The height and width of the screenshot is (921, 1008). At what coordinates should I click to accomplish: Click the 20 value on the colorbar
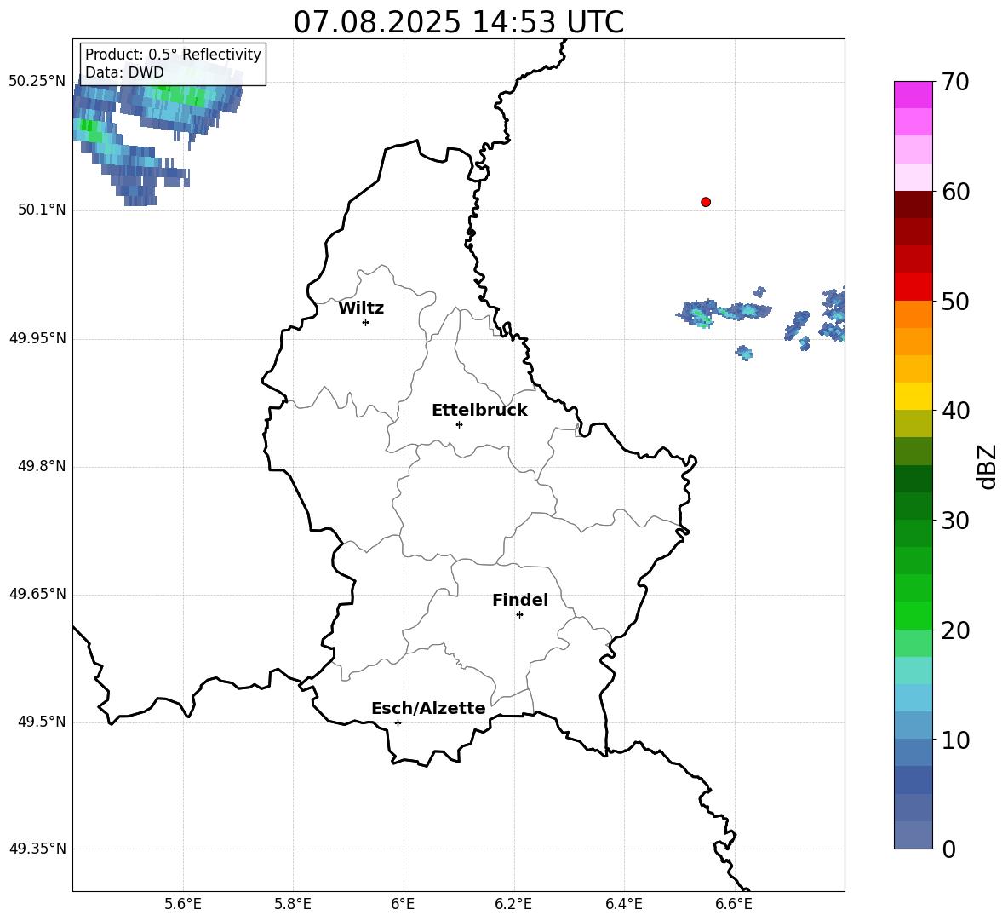(955, 630)
